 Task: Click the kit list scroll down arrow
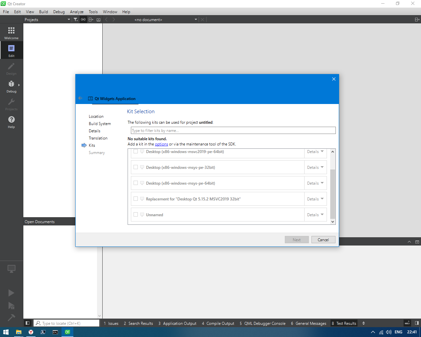[x=333, y=222]
